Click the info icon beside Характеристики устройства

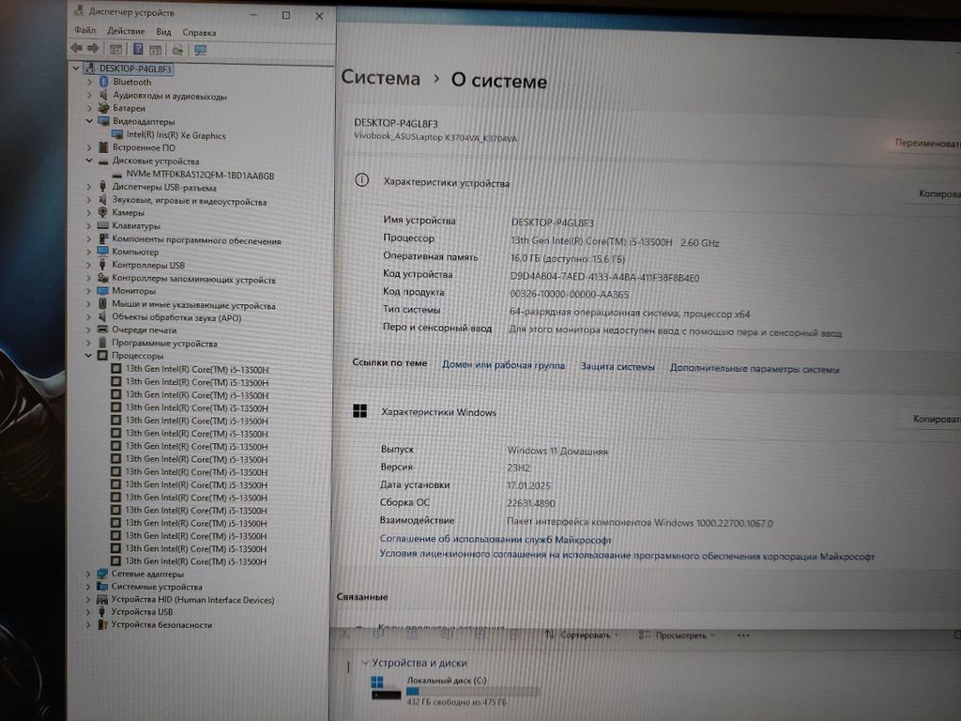(361, 181)
